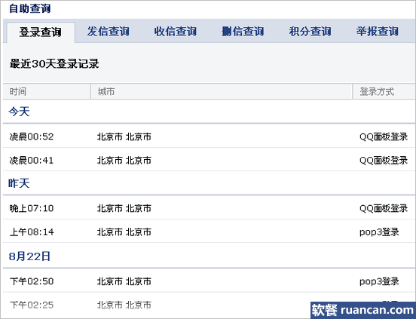Click QQ面板登录 in the 凌晨00:41 row

click(x=384, y=161)
